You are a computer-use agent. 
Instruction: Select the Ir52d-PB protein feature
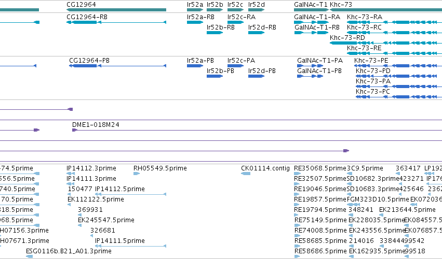click(256, 76)
